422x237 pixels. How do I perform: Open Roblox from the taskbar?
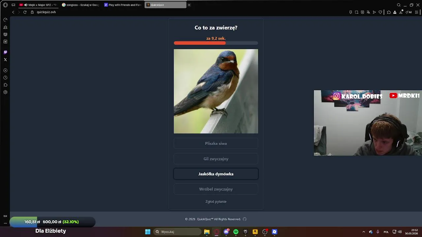[274, 232]
